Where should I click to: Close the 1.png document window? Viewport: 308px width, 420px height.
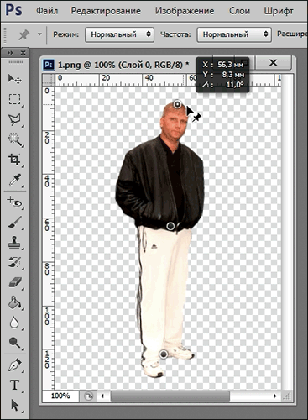[274, 62]
